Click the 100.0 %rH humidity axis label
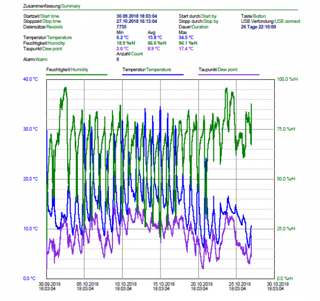Image resolution: width=320 pixels, height=301 pixels. [x=286, y=79]
